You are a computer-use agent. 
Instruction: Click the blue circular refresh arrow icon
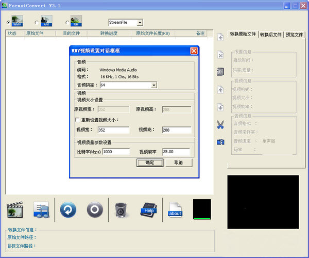(x=68, y=209)
